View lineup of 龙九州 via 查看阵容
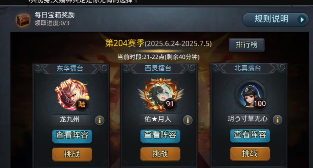 (72, 136)
